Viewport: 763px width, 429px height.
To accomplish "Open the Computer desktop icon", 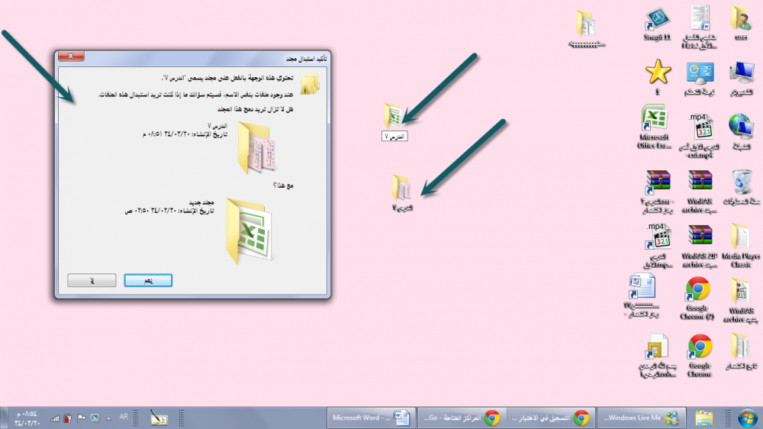I will point(741,77).
